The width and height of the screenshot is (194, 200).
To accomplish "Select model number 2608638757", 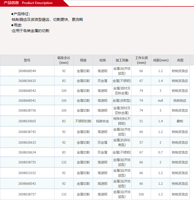I will [x=27, y=194].
